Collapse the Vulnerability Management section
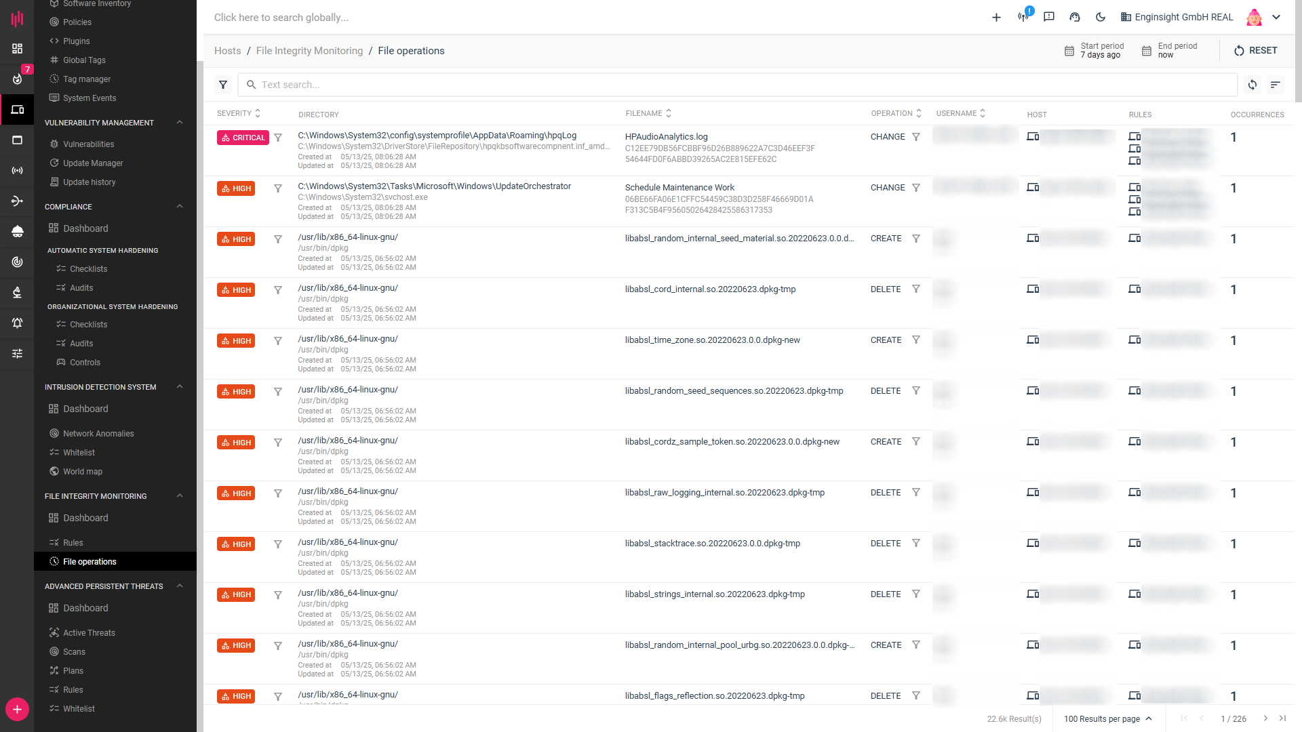The width and height of the screenshot is (1302, 732). (180, 123)
